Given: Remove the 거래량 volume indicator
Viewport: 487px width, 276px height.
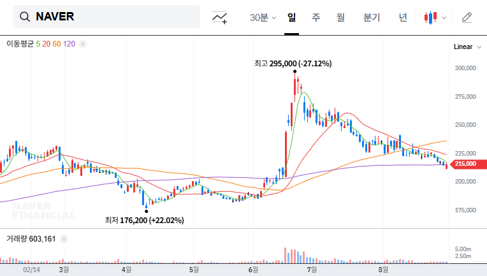Looking at the screenshot, I should click(x=63, y=239).
